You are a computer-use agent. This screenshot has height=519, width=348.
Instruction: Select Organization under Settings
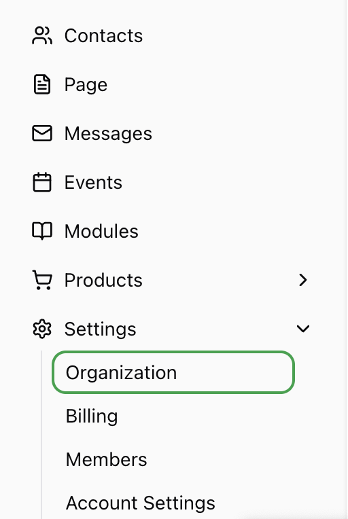(x=173, y=372)
